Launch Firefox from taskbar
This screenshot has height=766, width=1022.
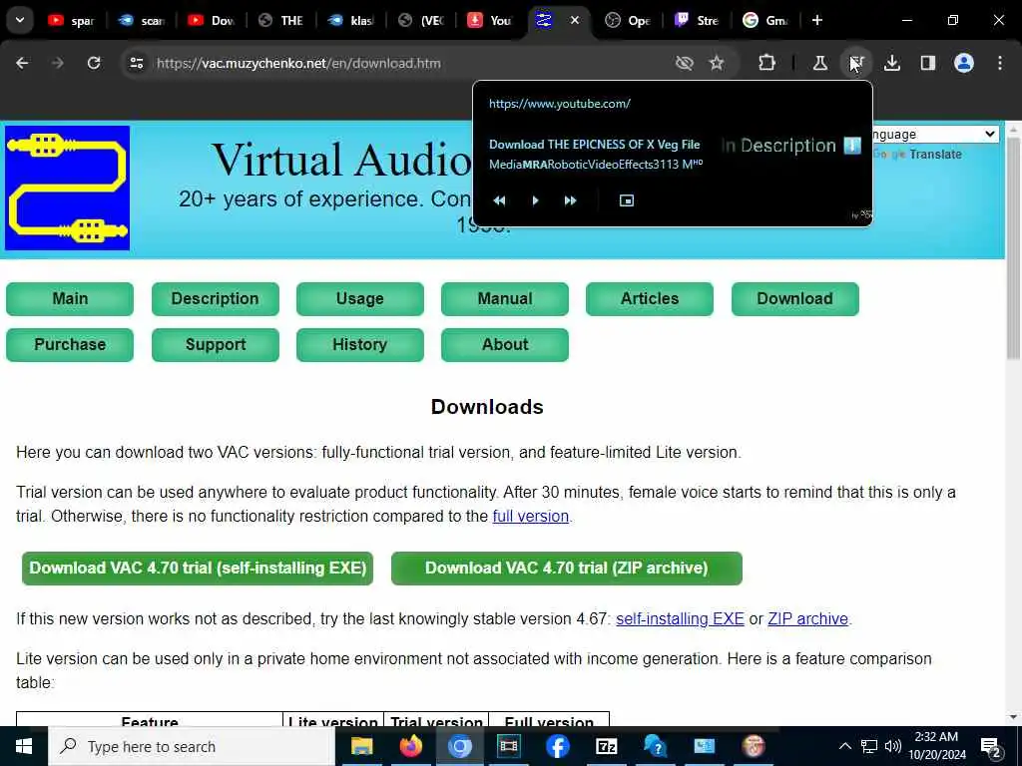pos(410,746)
